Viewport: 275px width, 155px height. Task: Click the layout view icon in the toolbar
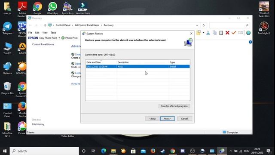tap(199, 33)
